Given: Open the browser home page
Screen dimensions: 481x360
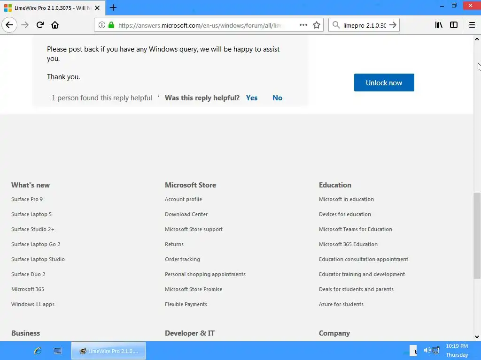Looking at the screenshot, I should pyautogui.click(x=55, y=25).
